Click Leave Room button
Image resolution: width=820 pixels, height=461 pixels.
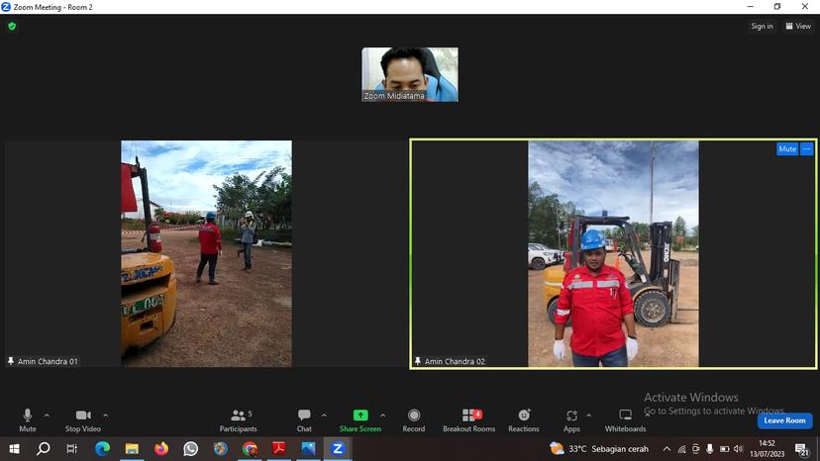click(784, 420)
